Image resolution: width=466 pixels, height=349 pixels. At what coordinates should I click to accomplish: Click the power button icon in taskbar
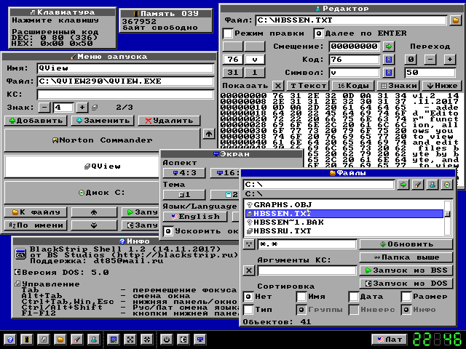coord(167,340)
